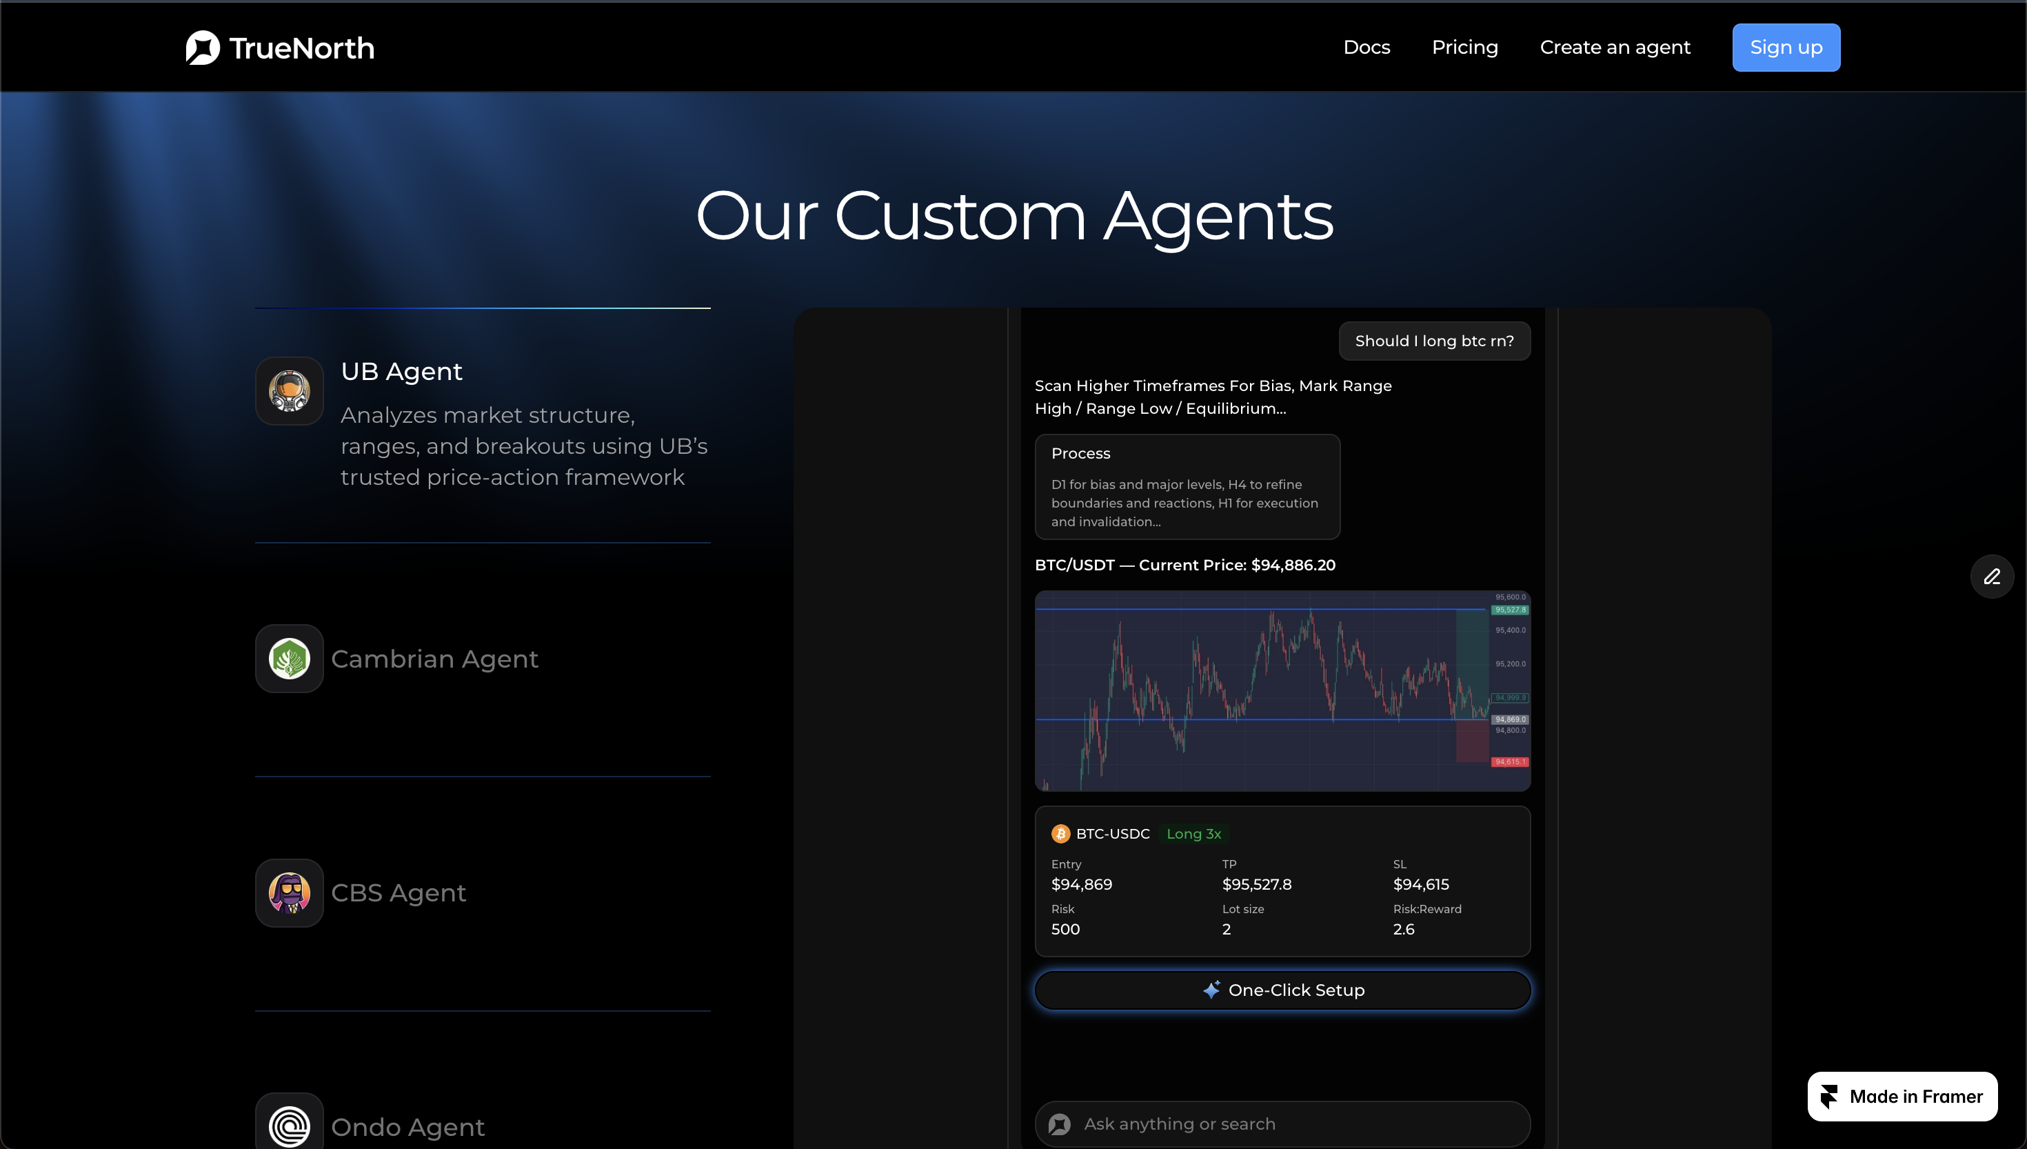Switch to the Ondo Agent tab

coord(407,1126)
